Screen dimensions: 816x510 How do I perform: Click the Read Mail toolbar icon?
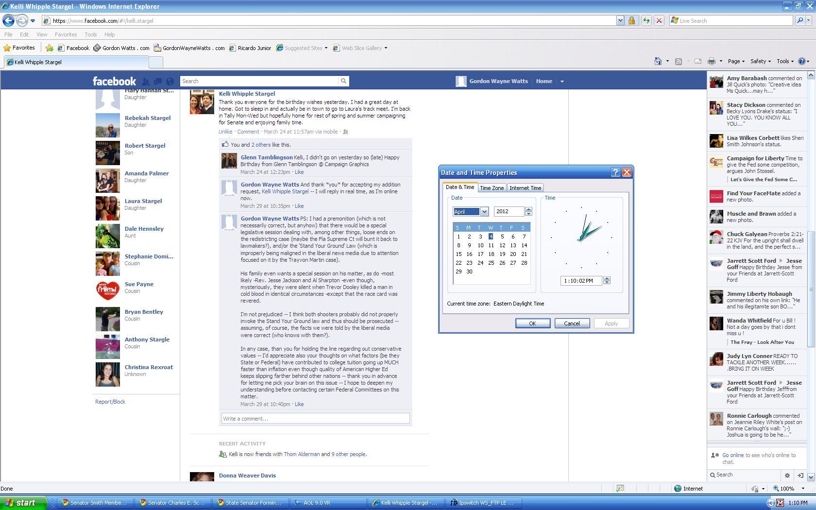tap(698, 61)
